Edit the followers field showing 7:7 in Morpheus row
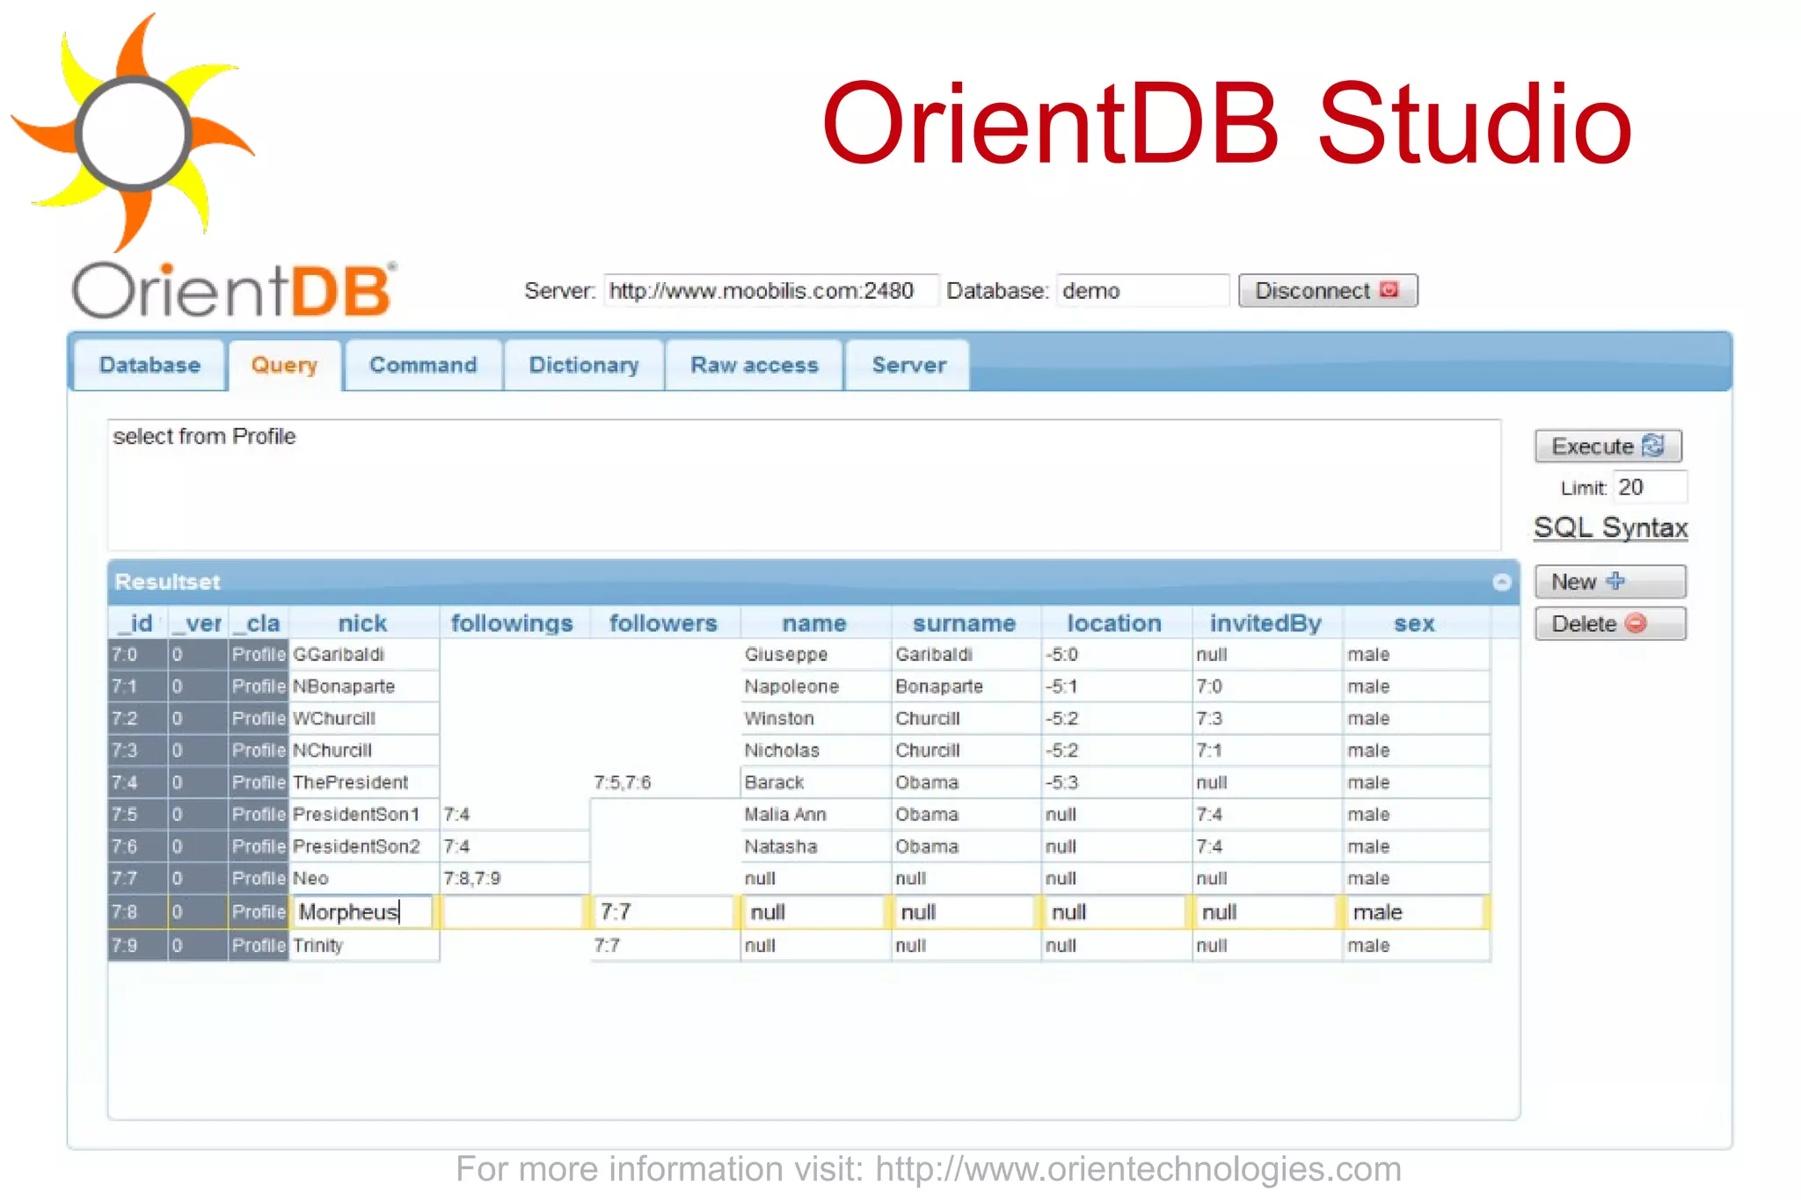 (x=663, y=912)
